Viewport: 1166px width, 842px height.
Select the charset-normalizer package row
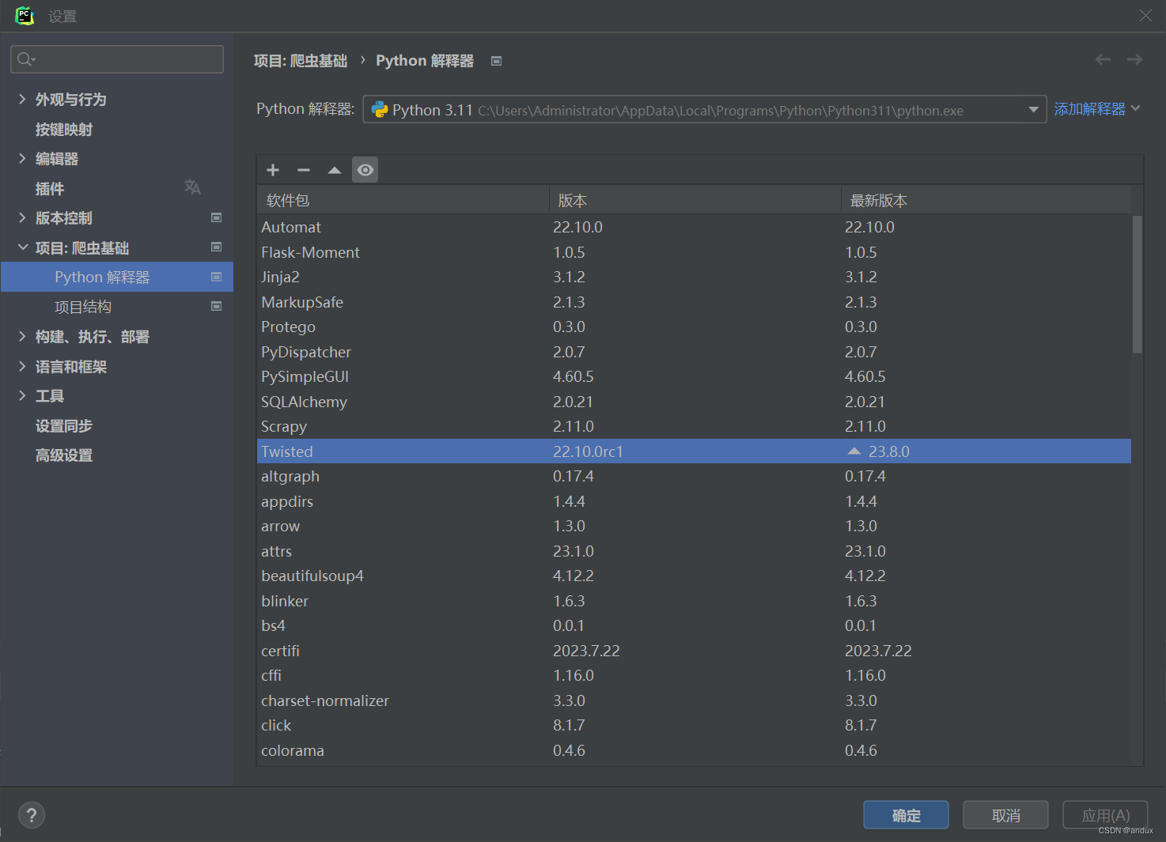pos(695,700)
